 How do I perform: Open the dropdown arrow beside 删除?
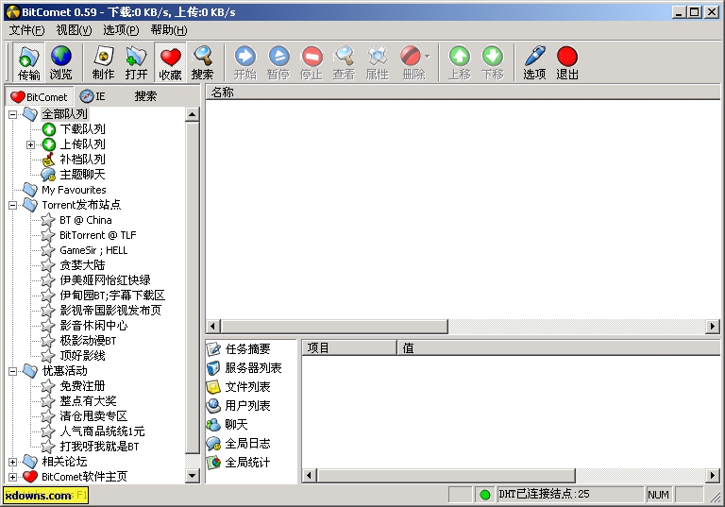[428, 57]
